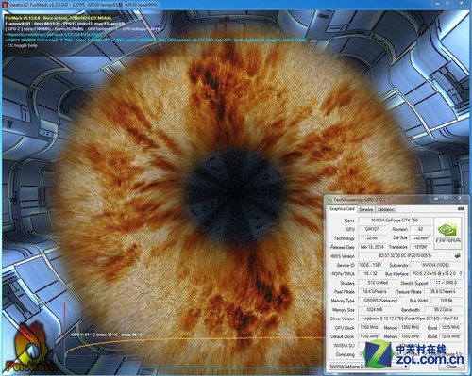Open the Sensors tab in GPU-Z
This screenshot has height=376, width=472.
click(366, 209)
